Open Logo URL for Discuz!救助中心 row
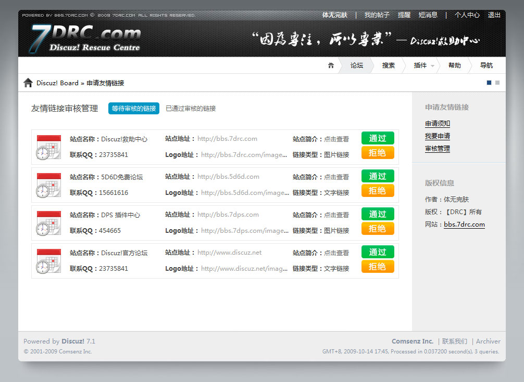The image size is (524, 382). coord(244,155)
